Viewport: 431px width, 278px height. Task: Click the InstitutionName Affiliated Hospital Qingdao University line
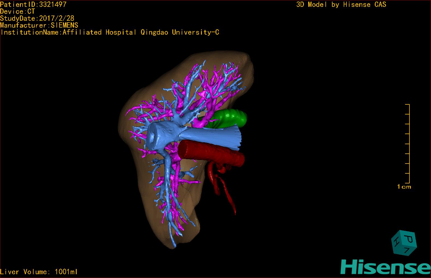110,32
